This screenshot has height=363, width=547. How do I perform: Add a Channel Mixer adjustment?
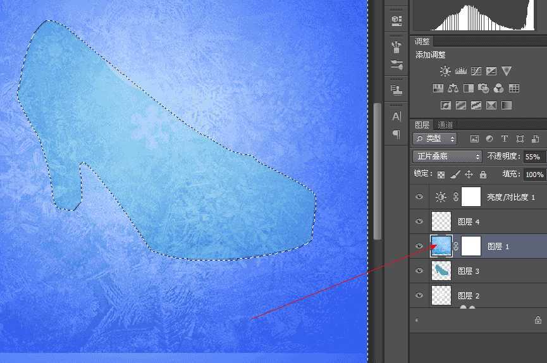pyautogui.click(x=498, y=88)
